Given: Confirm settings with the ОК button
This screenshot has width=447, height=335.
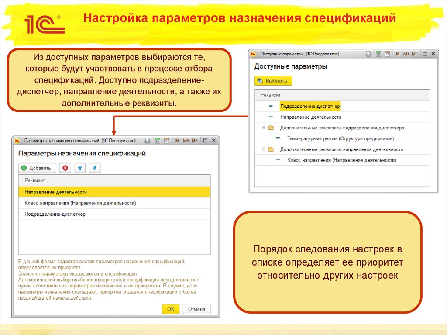Looking at the screenshot, I should click(x=171, y=309).
